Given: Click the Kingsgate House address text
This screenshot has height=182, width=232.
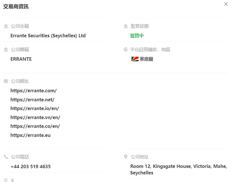Looking at the screenshot, I should (x=178, y=170).
